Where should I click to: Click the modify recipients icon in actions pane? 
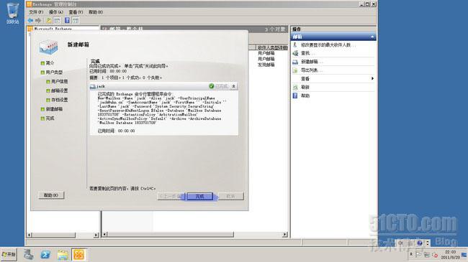(x=295, y=45)
